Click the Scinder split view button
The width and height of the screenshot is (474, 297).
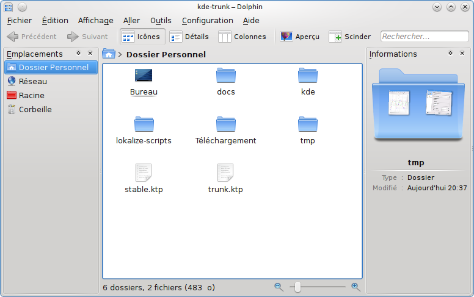pos(350,37)
